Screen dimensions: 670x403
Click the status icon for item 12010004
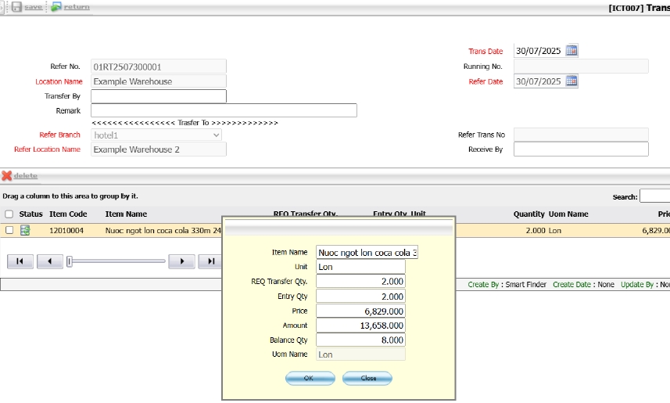25,231
